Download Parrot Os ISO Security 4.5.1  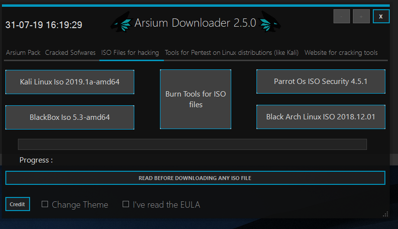point(320,82)
